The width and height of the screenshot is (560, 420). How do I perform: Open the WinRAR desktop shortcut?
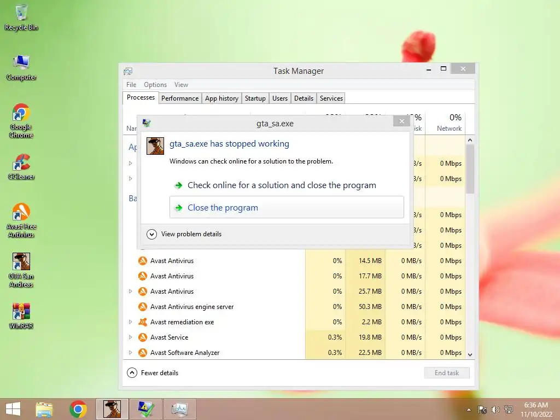(x=21, y=316)
